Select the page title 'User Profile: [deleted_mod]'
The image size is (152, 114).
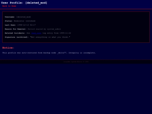(x=24, y=3)
